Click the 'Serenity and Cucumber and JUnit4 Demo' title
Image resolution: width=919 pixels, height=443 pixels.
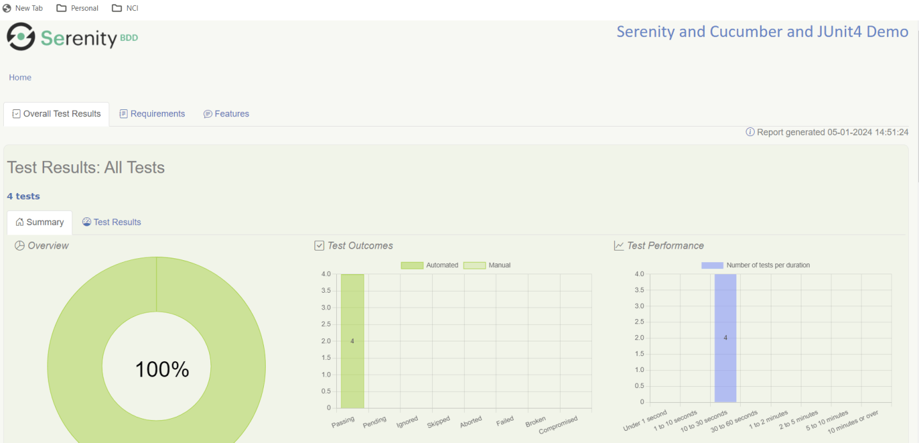point(762,31)
